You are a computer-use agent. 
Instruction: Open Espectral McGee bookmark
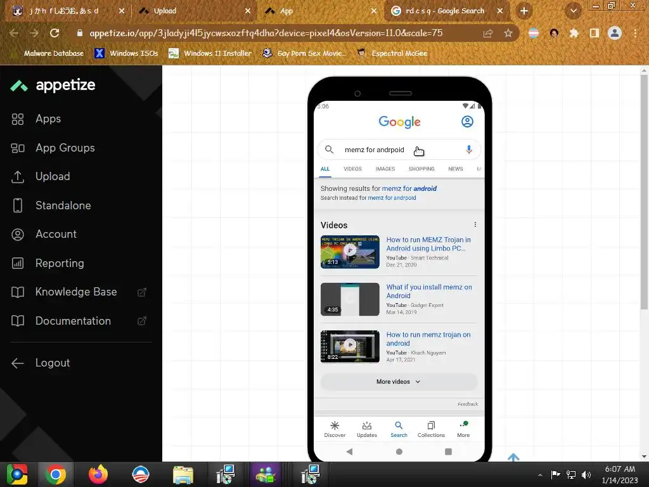392,53
